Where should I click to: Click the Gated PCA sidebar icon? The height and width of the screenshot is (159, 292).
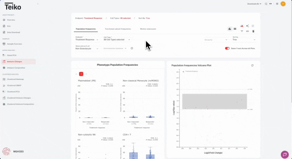(x=4, y=55)
